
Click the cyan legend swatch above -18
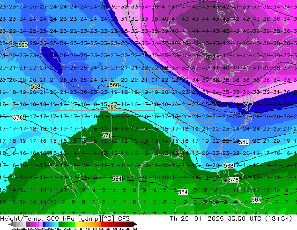(57, 224)
